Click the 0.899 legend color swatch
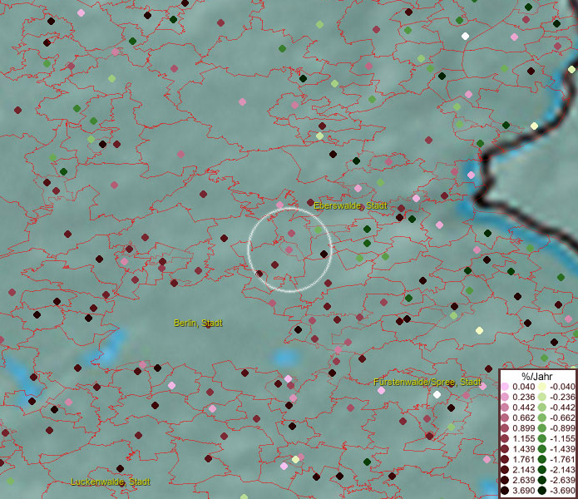This screenshot has width=578, height=499. click(x=505, y=427)
